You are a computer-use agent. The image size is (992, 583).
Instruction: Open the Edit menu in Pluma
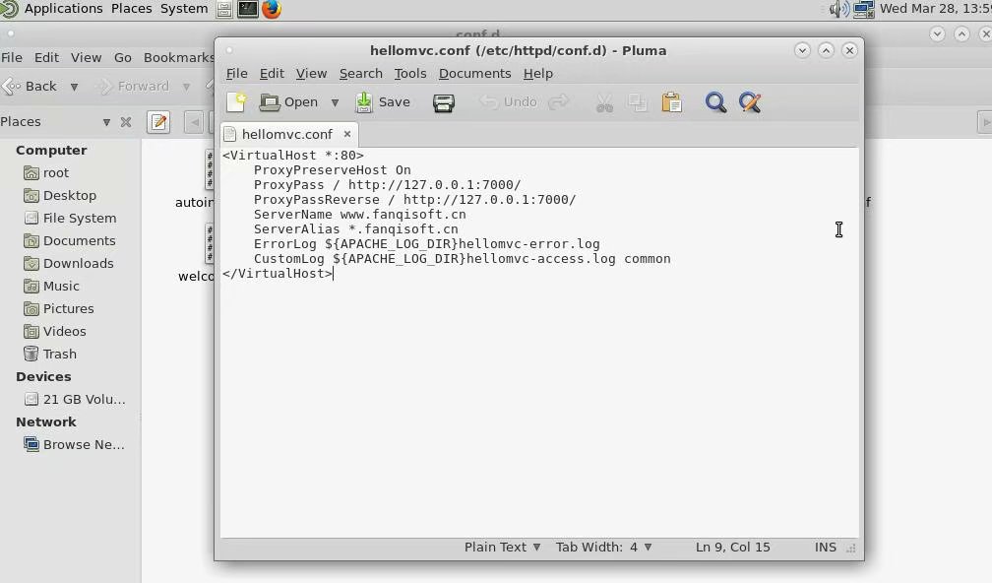click(x=272, y=74)
